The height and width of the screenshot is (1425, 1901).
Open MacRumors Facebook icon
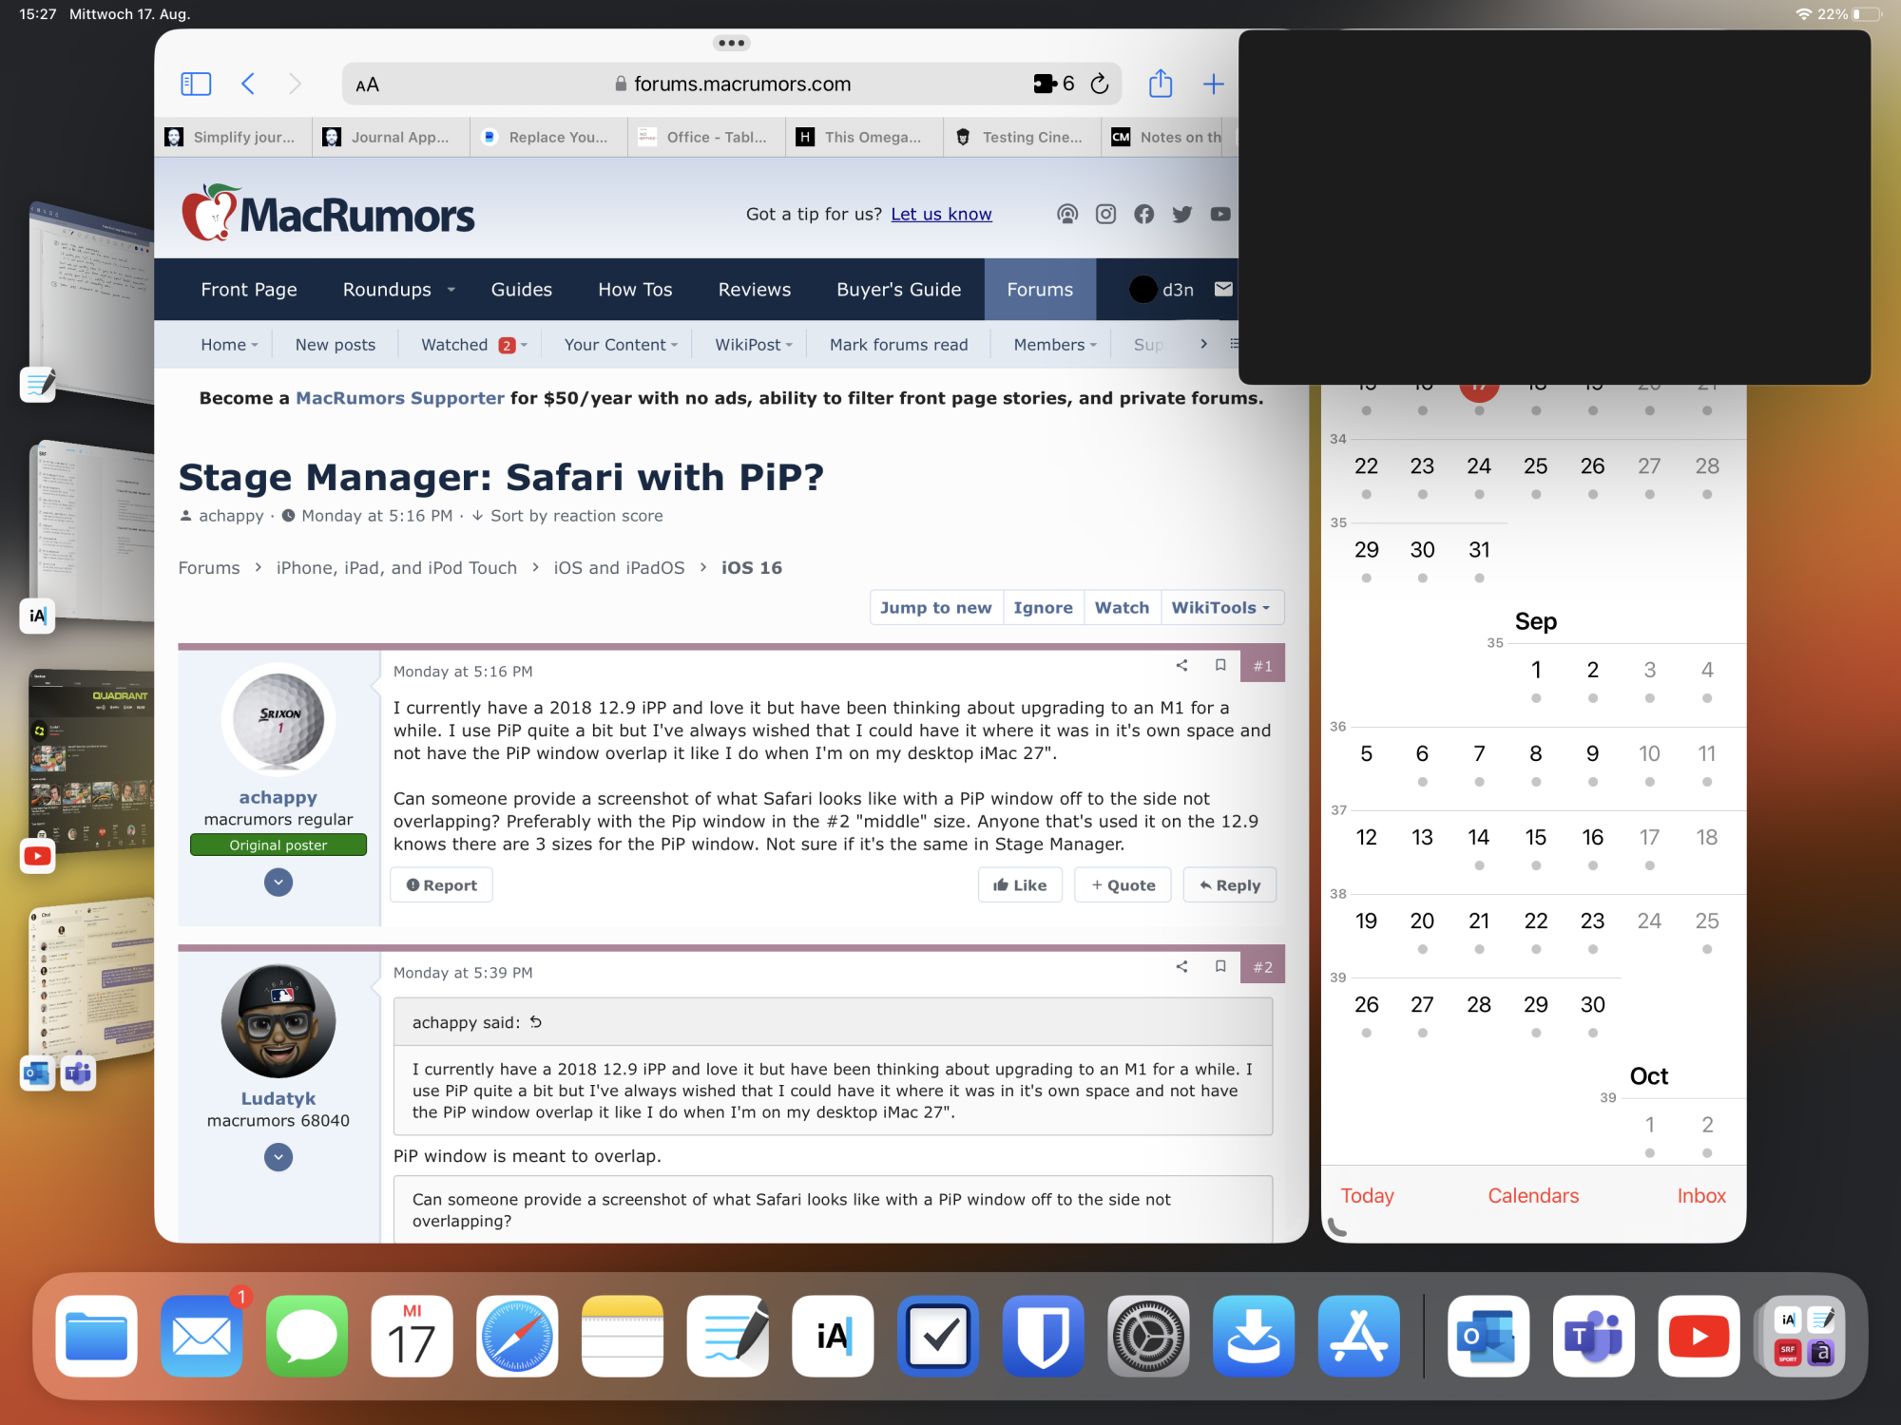(x=1143, y=214)
